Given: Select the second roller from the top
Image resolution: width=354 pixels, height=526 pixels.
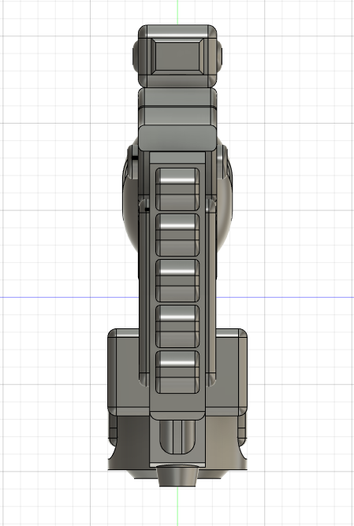Looking at the screenshot, I should click(x=177, y=235).
